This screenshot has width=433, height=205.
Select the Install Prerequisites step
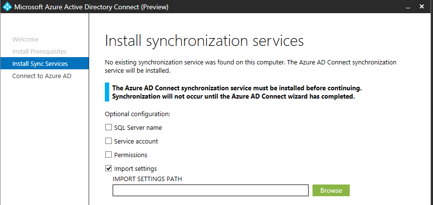click(39, 51)
